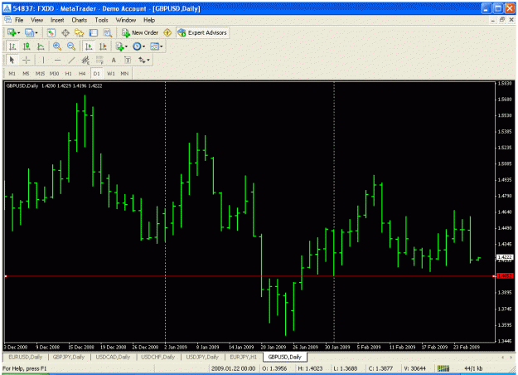The width and height of the screenshot is (518, 375).
Task: Show the Terminal window icon
Action: tap(94, 32)
